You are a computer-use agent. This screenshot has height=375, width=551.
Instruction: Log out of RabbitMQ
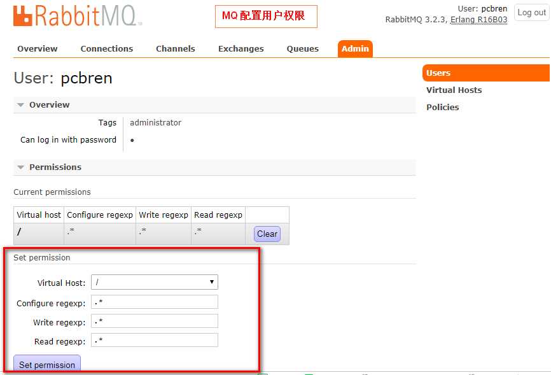pyautogui.click(x=531, y=13)
